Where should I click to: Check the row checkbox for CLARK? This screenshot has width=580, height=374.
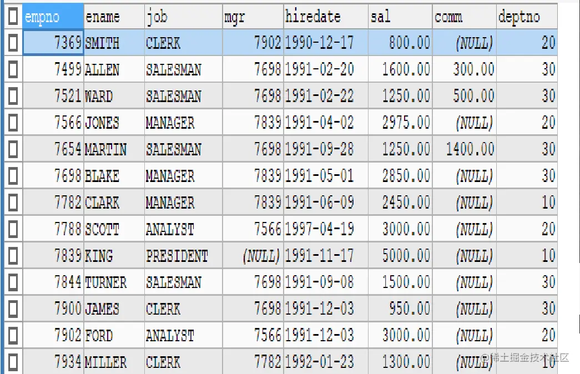coord(13,203)
